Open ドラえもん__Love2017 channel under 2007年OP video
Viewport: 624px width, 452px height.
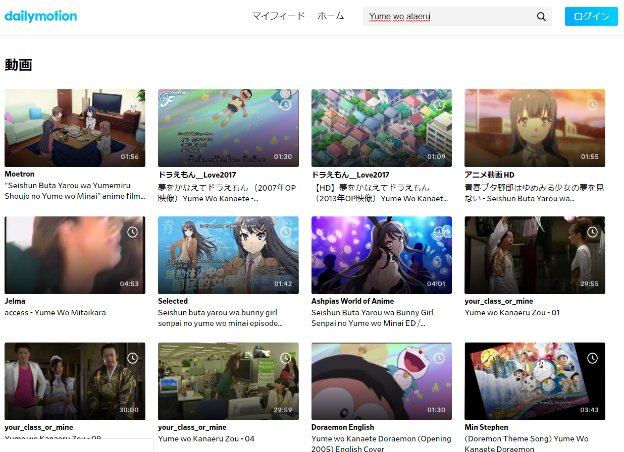[197, 175]
